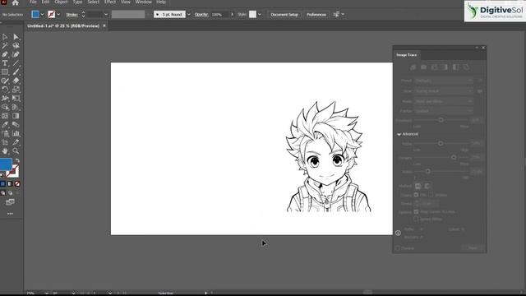Select the Scale tool

click(x=16, y=90)
